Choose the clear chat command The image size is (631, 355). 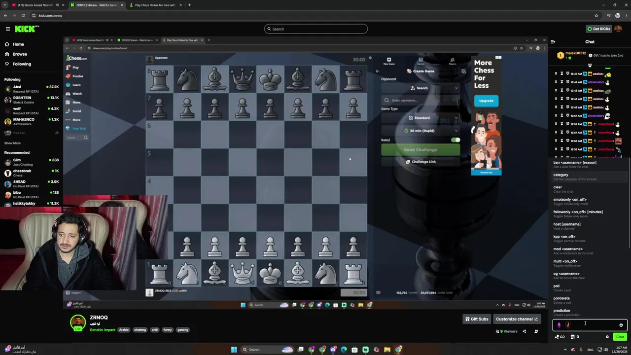point(590,189)
